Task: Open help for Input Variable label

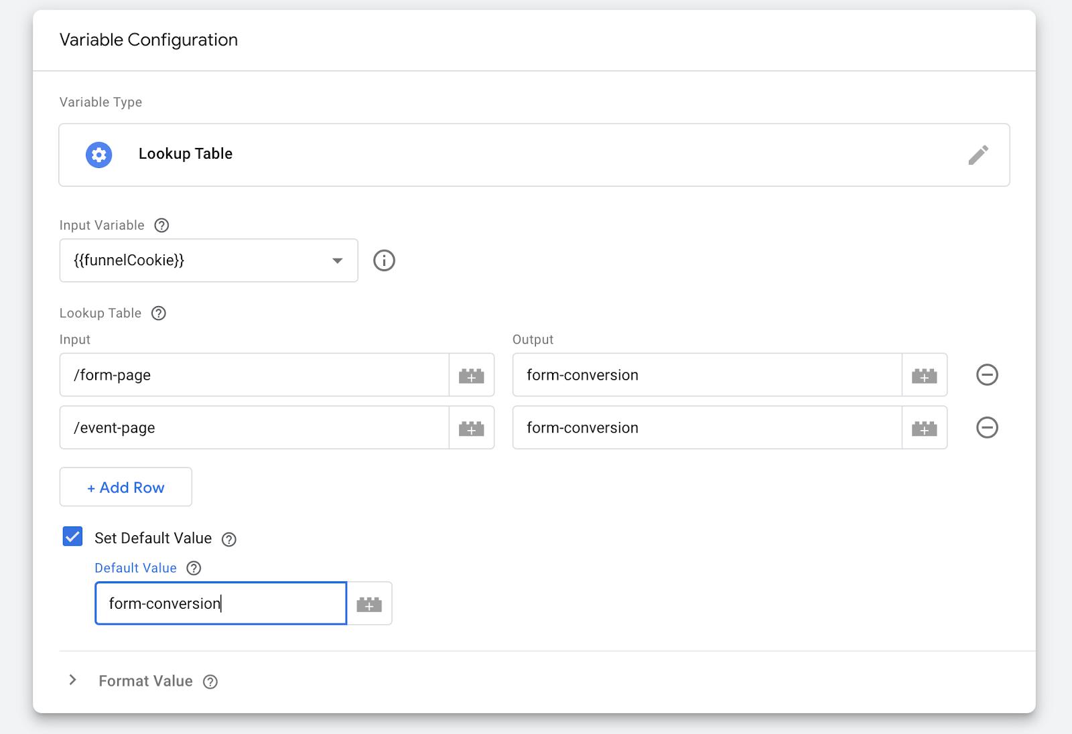Action: tap(161, 226)
